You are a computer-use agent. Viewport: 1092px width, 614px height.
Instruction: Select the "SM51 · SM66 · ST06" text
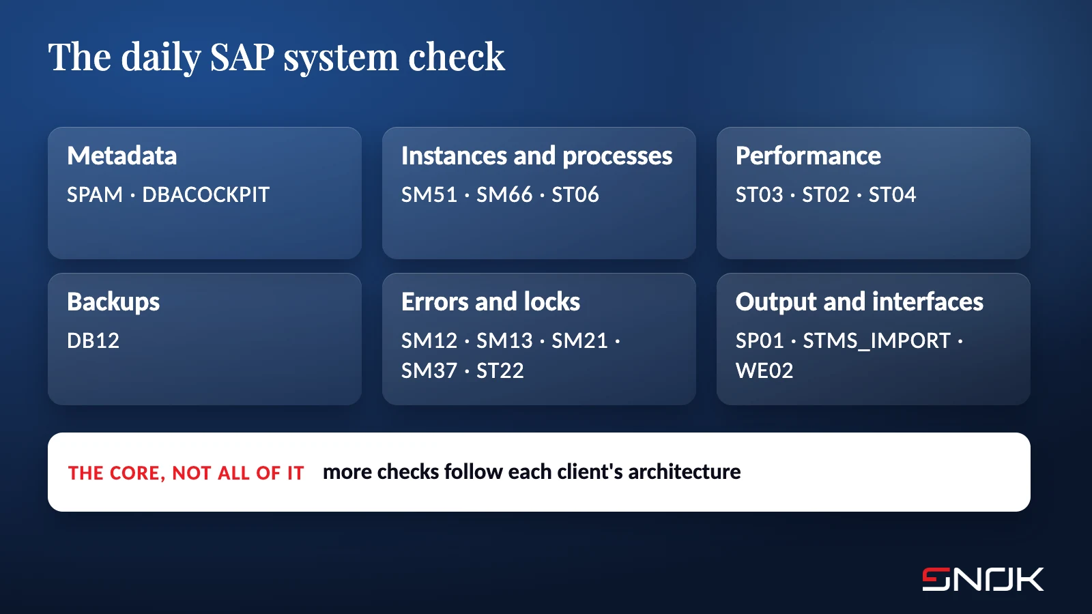(x=500, y=194)
